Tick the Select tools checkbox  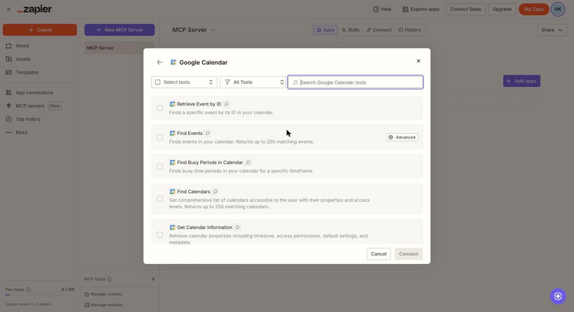[x=158, y=82]
